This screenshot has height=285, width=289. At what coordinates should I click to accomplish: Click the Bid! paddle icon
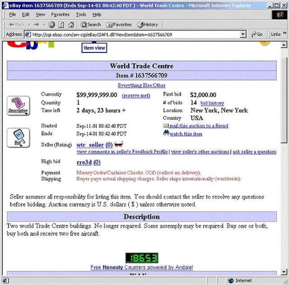click(18, 137)
